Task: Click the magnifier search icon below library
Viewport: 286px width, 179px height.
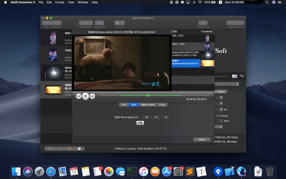Action: click(79, 149)
